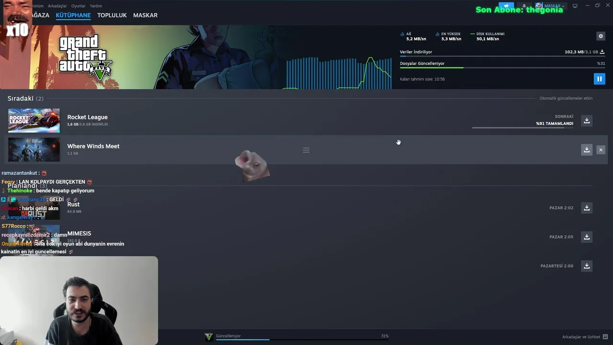Switch to Big Picture mode icon
The height and width of the screenshot is (345, 613).
coord(575,6)
